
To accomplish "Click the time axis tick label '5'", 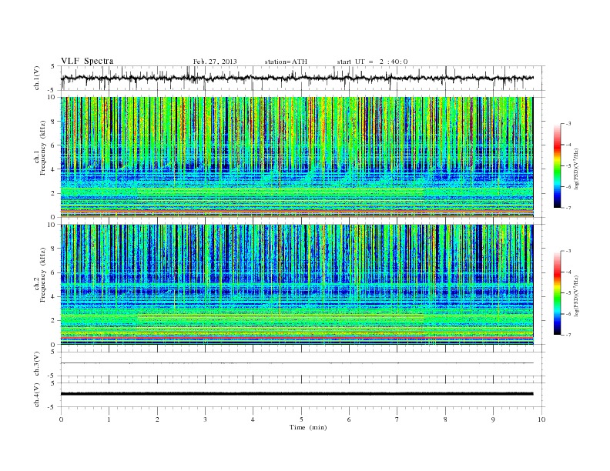I will pyautogui.click(x=301, y=419).
